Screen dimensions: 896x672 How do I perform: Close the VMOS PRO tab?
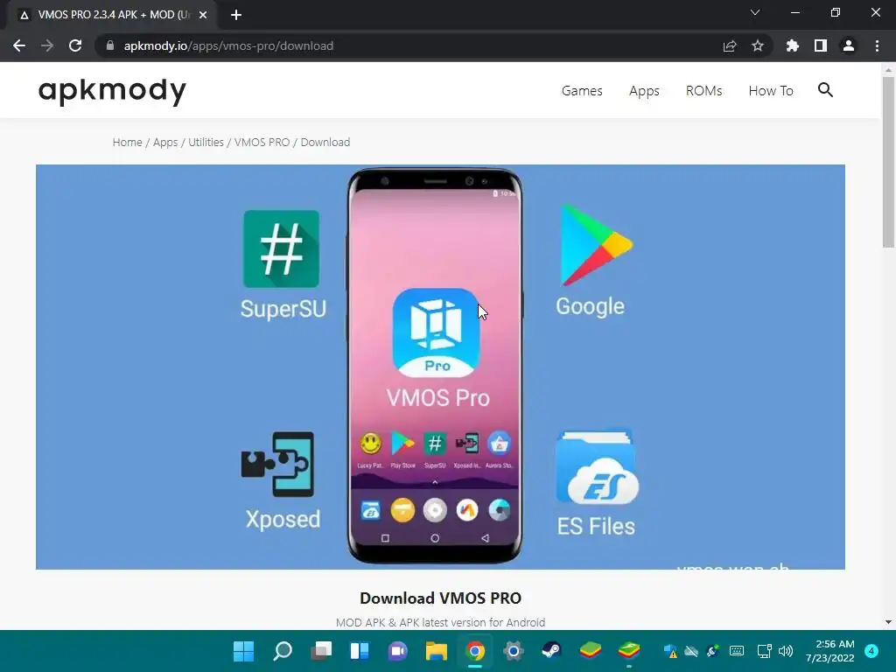pyautogui.click(x=203, y=15)
